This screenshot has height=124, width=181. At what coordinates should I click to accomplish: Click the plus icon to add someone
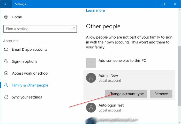pos(91,63)
